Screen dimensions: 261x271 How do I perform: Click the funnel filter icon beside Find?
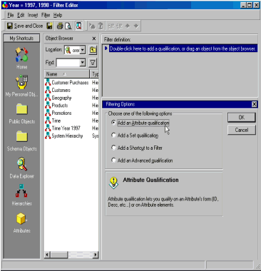(93, 63)
